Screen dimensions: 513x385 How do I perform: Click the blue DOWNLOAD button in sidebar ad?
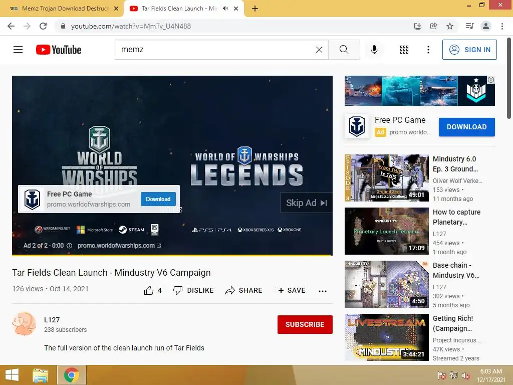click(466, 127)
